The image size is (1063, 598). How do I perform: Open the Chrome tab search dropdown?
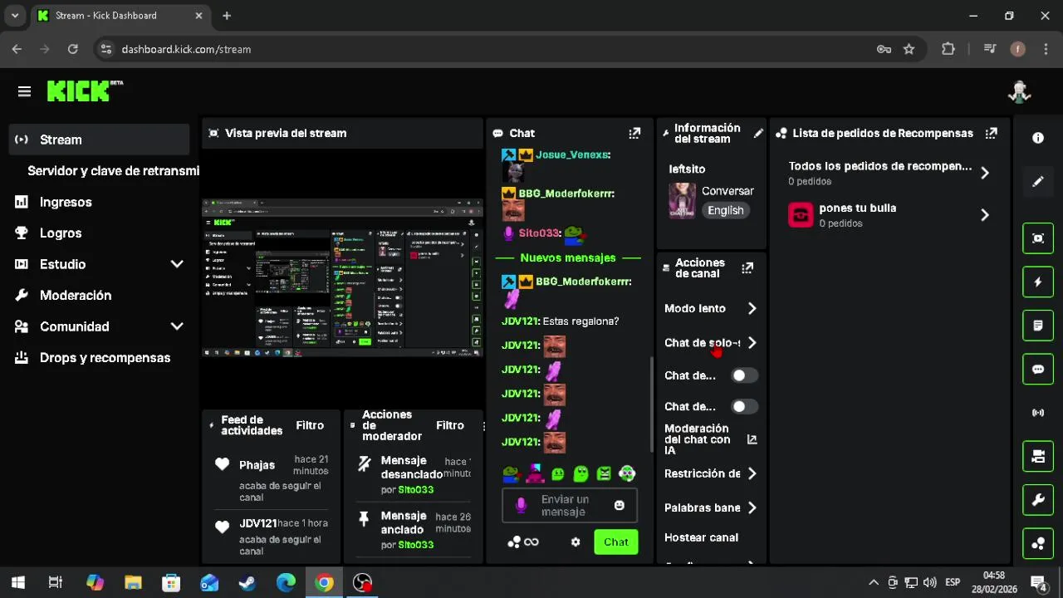coord(15,16)
